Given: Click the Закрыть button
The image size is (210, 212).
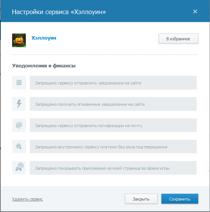Looking at the screenshot, I should click(x=141, y=199).
